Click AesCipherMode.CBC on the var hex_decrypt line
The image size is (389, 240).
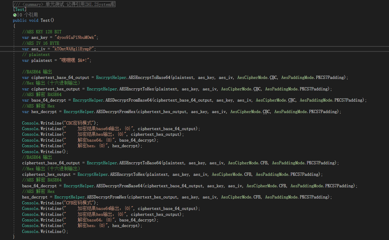(250, 112)
